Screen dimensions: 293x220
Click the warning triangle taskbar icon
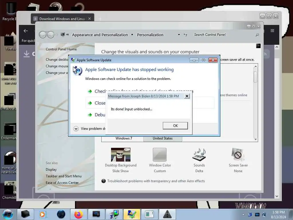point(167,214)
